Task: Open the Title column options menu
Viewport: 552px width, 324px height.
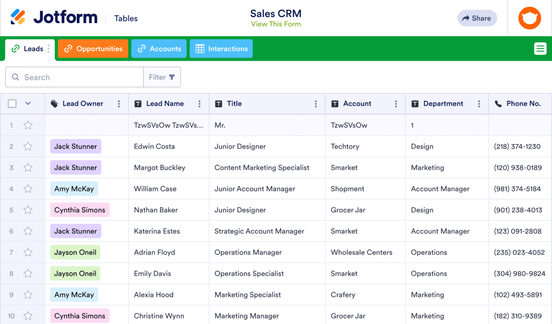Action: [x=316, y=104]
